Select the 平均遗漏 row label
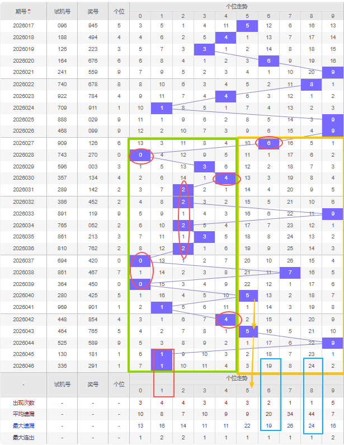The image size is (344, 445). 23,414
